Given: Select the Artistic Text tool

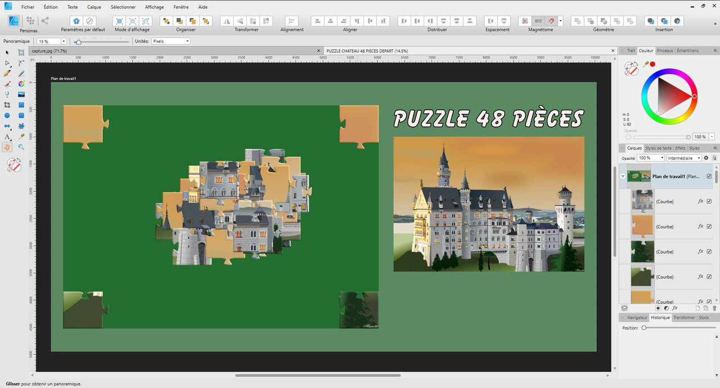Looking at the screenshot, I should [7, 137].
